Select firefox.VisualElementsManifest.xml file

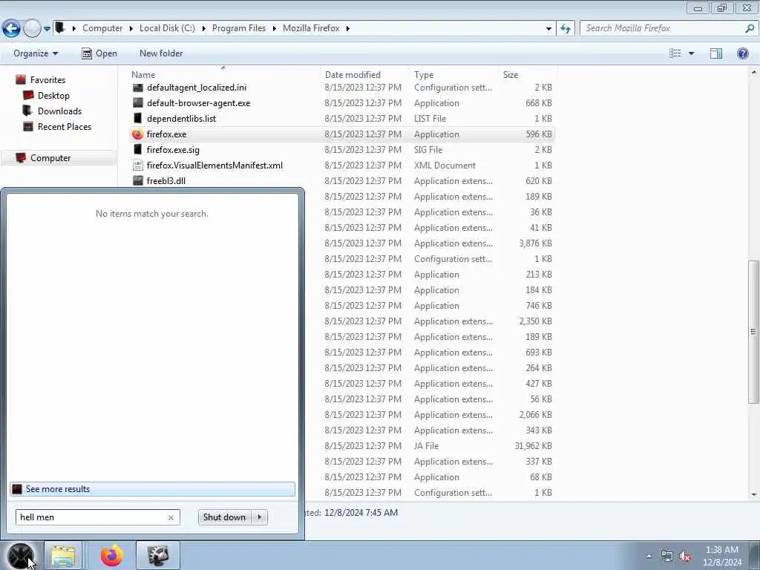[x=341, y=166]
